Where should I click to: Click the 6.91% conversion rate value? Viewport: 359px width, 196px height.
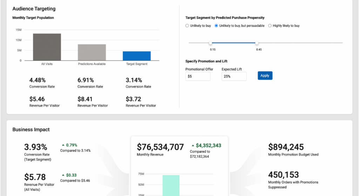86,80
